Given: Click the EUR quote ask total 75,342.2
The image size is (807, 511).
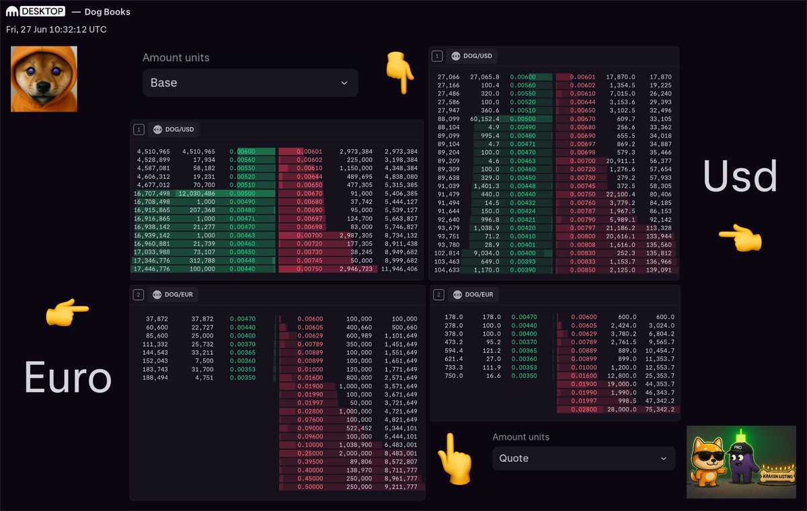Looking at the screenshot, I should coord(659,409).
